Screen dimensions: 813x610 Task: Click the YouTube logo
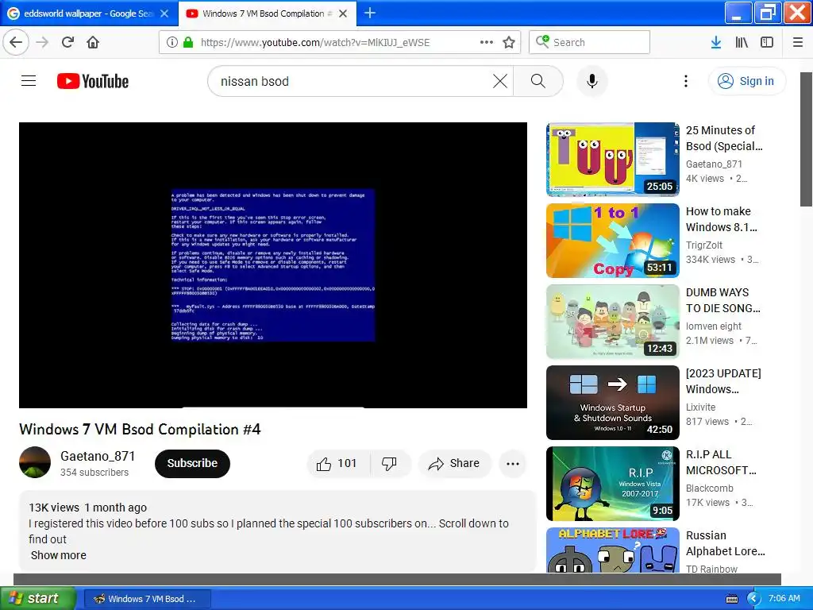coord(93,82)
